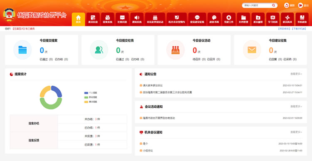The image size is (312, 161).
Task: Click the 刷新 refresh button
Action: 289,5
